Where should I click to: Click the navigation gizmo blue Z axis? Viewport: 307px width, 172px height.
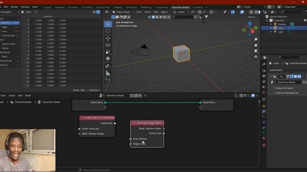250,23
